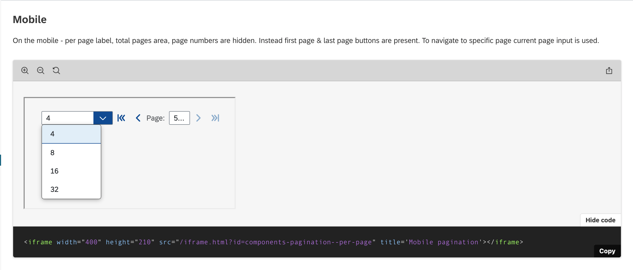Collapse the per-page dropdown arrow

pos(103,118)
